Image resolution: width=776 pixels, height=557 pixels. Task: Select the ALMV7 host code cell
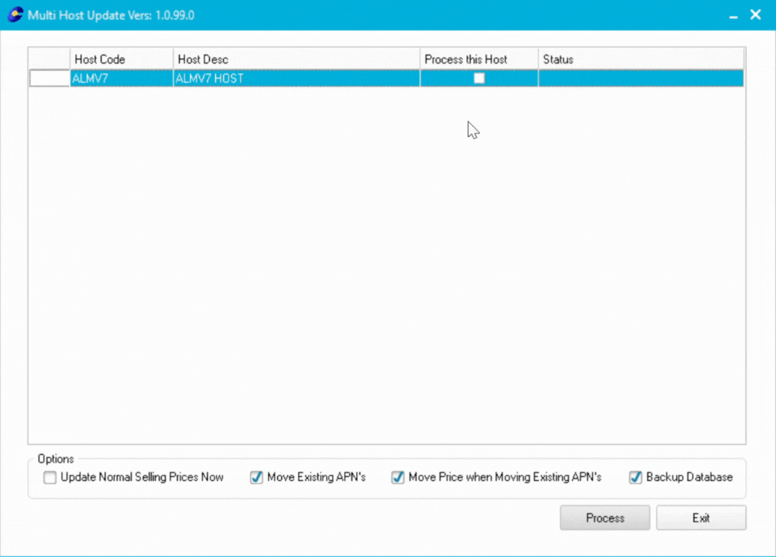(121, 79)
